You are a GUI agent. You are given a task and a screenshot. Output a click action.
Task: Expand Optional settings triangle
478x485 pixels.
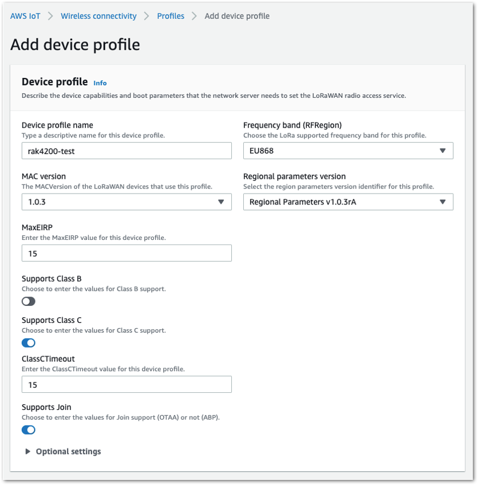(27, 451)
